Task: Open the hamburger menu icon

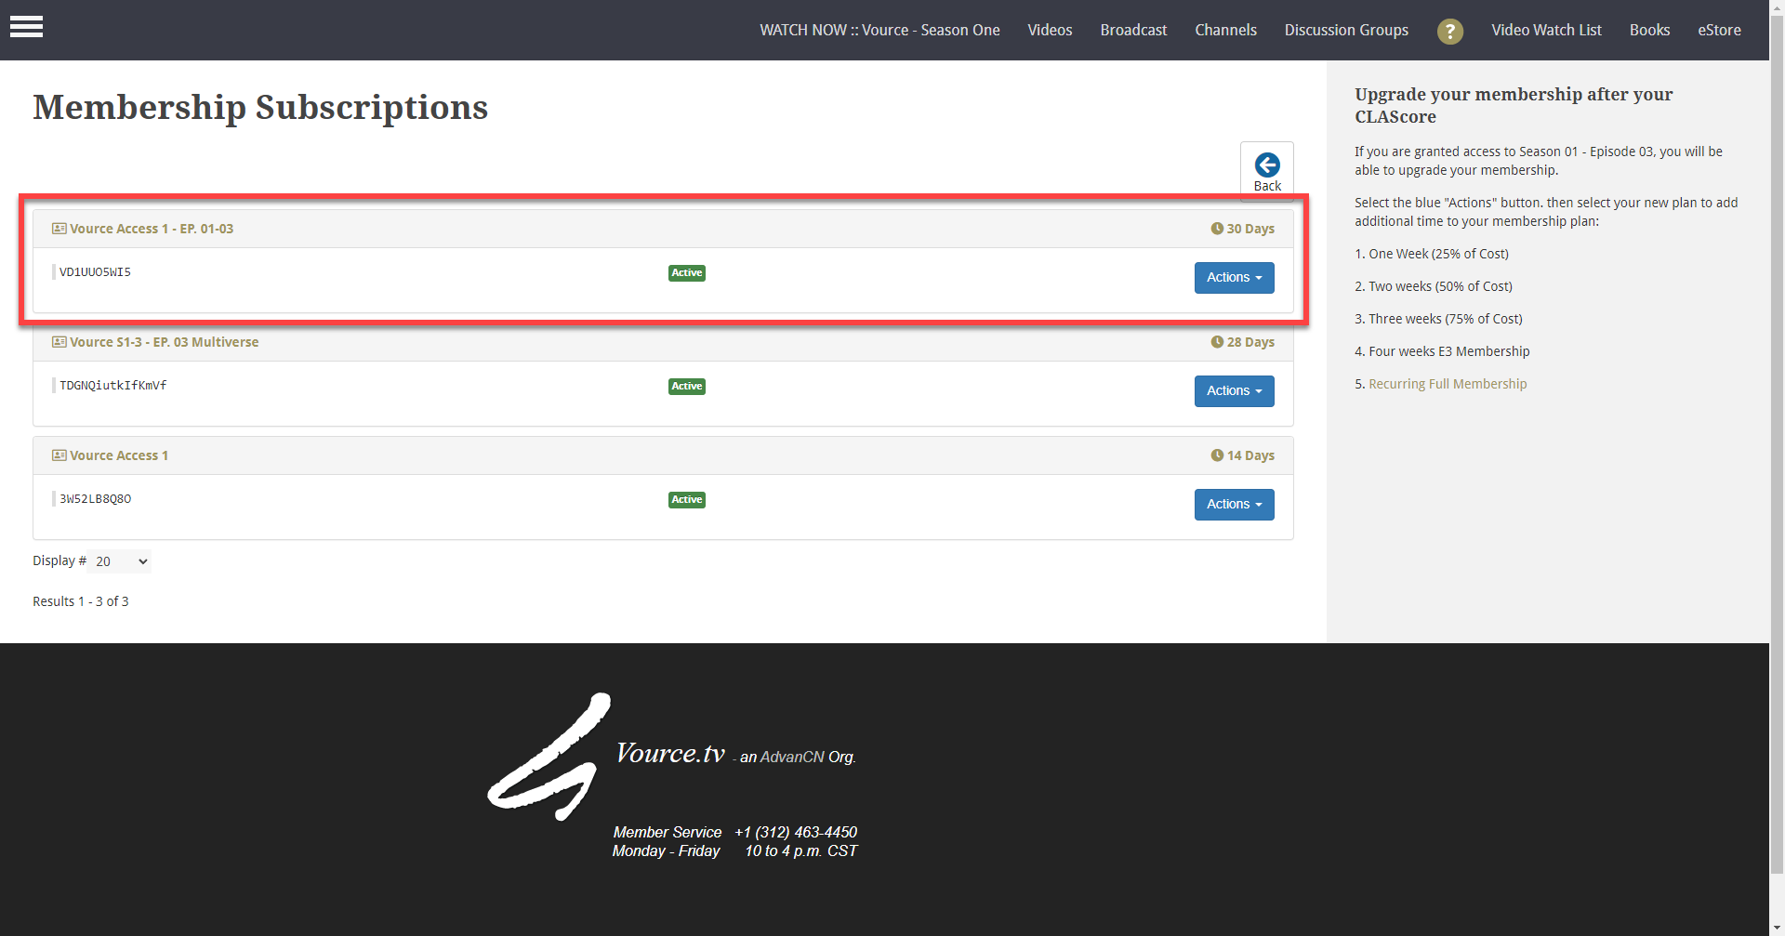Action: coord(26,27)
